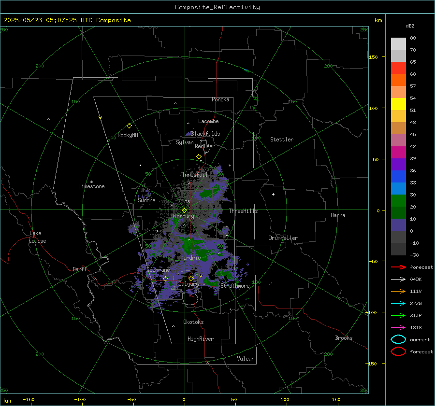Click the cyan current ellipse icon
This screenshot has width=435, height=406.
click(398, 339)
